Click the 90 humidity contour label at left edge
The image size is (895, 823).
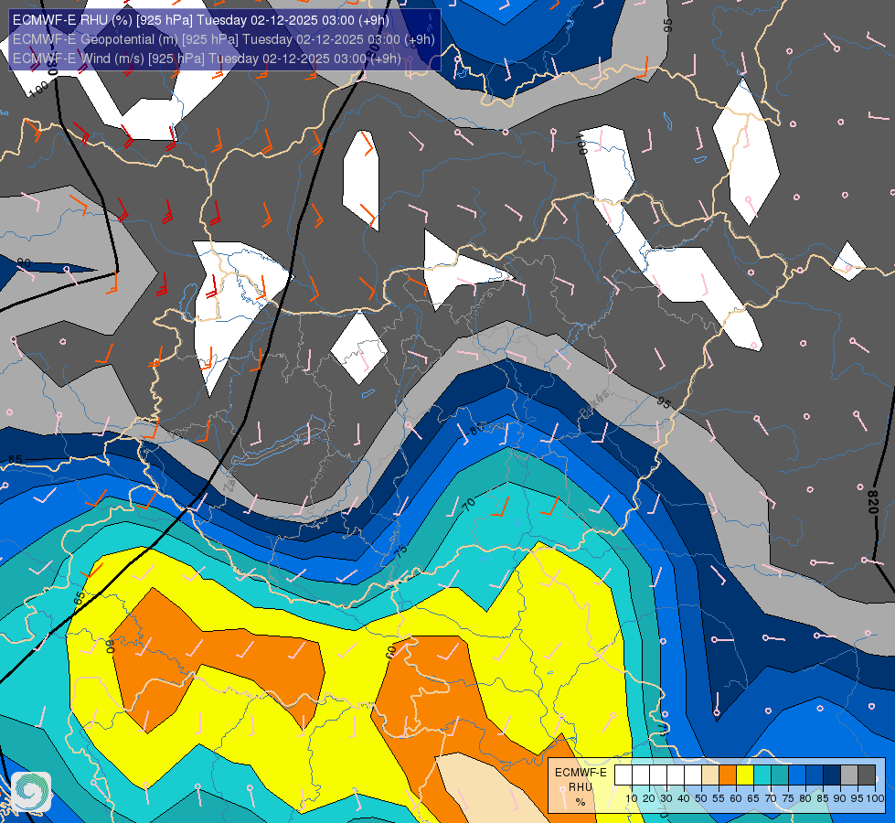(24, 262)
